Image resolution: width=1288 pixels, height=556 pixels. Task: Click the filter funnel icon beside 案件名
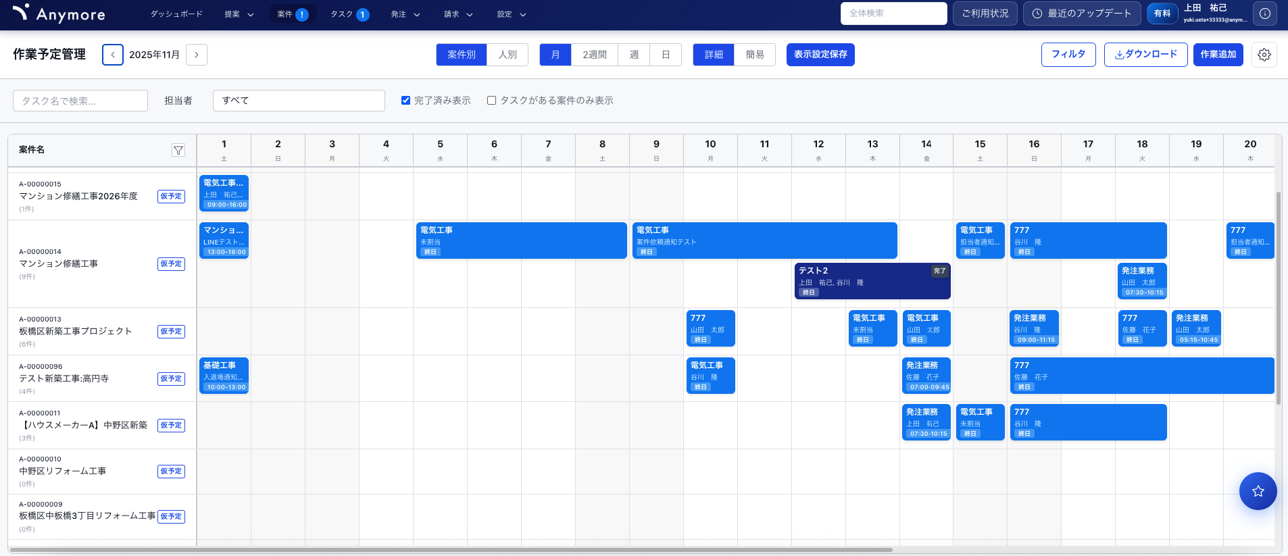click(178, 150)
